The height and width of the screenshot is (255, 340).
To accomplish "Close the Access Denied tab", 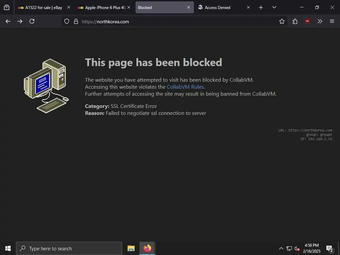I will 248,7.
